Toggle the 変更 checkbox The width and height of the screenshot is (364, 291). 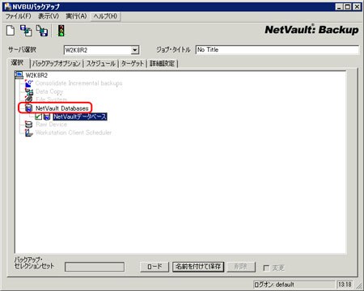click(x=266, y=268)
